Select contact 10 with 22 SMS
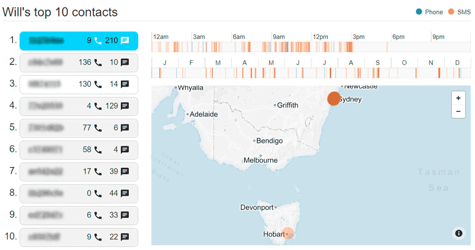Screen dimensions: 475x250 coord(79,237)
